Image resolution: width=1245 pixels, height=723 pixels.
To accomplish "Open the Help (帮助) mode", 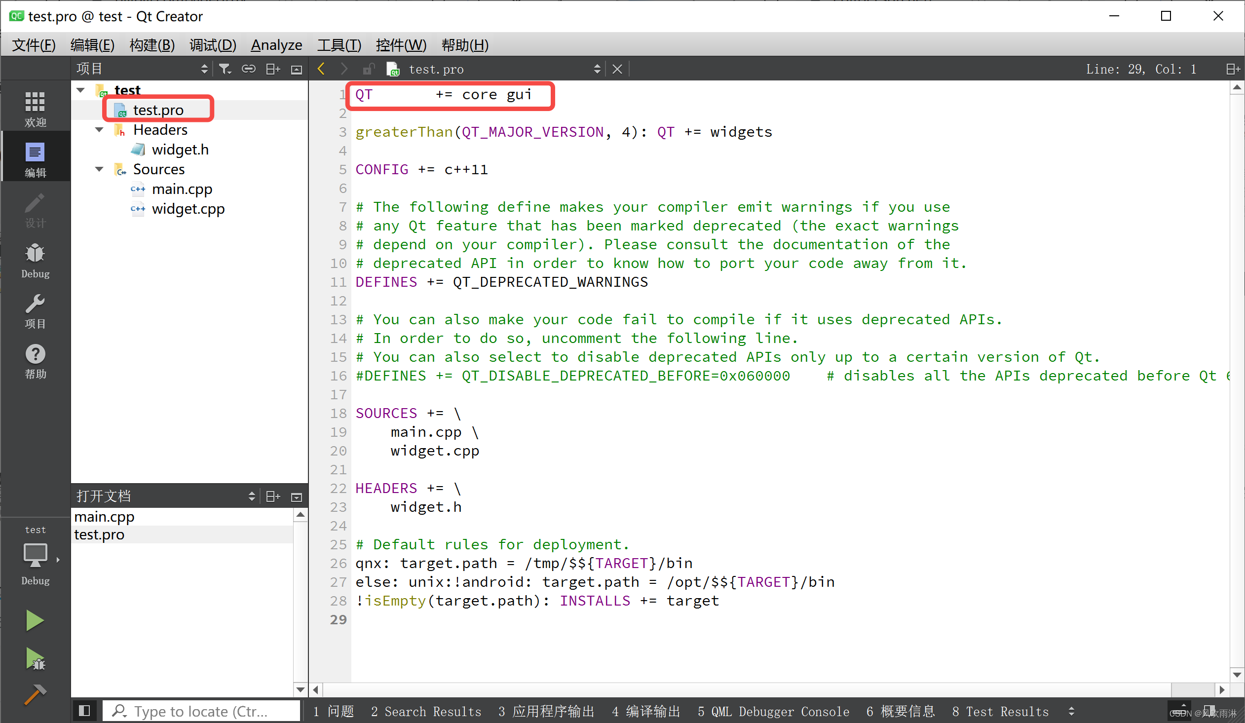I will (35, 361).
